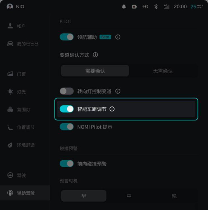Show info for 转向灯控制变道
Image resolution: width=208 pixels, height=210 pixels.
tap(118, 91)
